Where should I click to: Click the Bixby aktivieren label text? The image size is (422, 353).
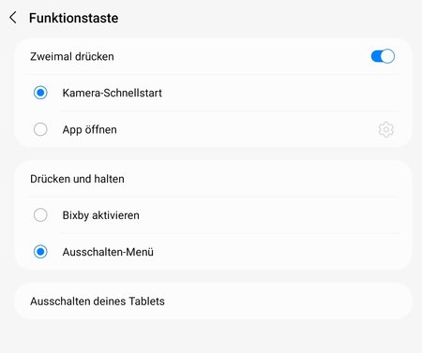pyautogui.click(x=100, y=215)
